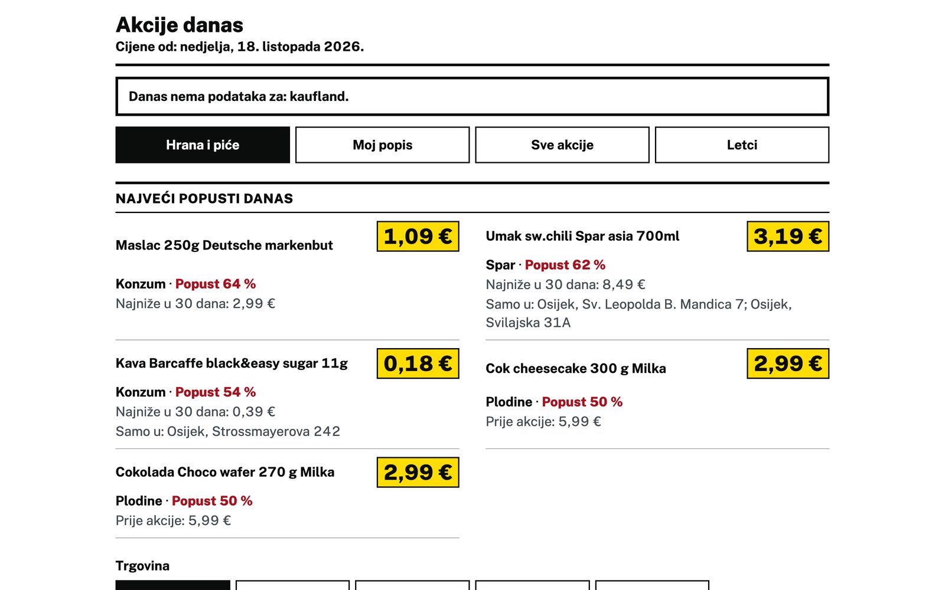
Task: Click Najniže u 30 dana: 8,49 €
Action: (x=565, y=285)
